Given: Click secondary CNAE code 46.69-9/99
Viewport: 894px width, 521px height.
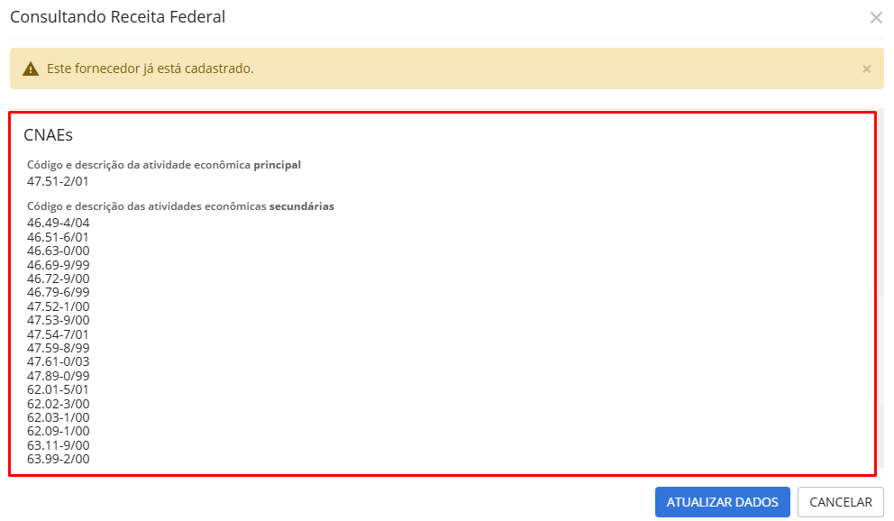Looking at the screenshot, I should tap(59, 265).
